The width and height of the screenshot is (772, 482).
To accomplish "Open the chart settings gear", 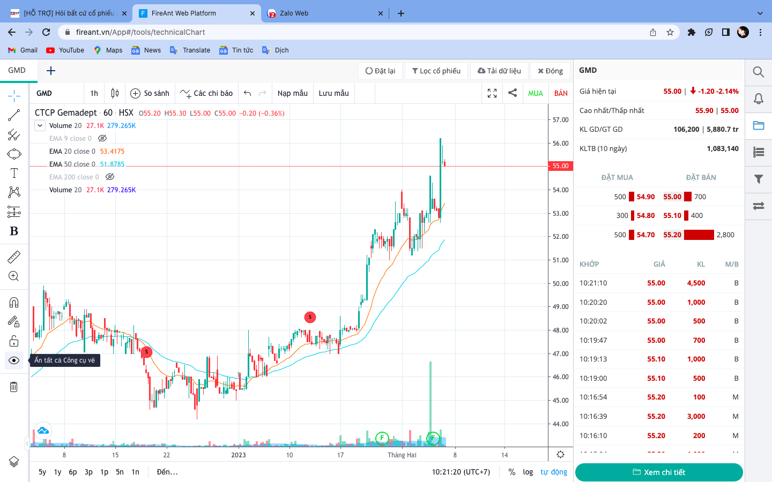I will (x=560, y=455).
